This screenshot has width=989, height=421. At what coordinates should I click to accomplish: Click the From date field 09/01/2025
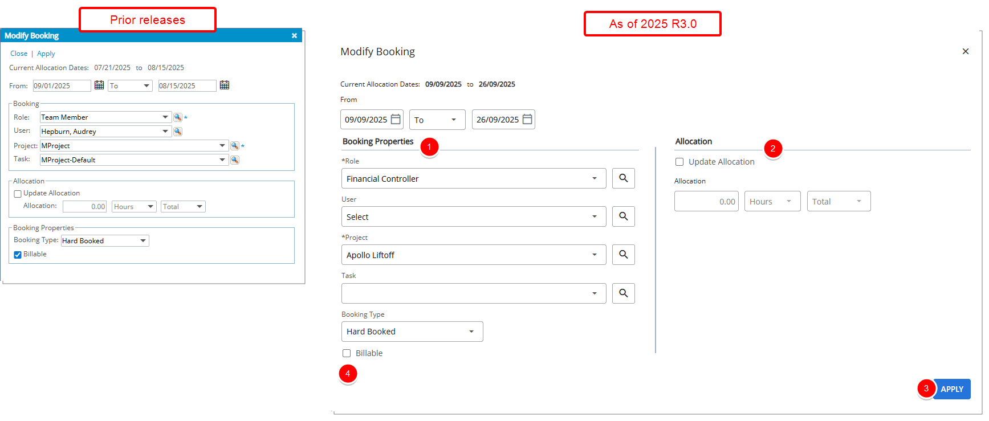tap(62, 85)
